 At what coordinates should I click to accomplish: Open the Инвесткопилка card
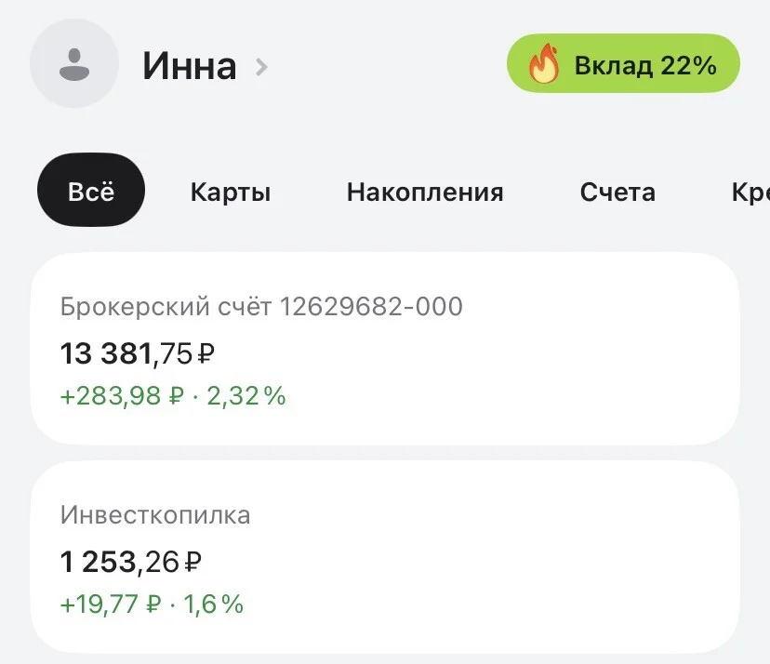pos(385,557)
